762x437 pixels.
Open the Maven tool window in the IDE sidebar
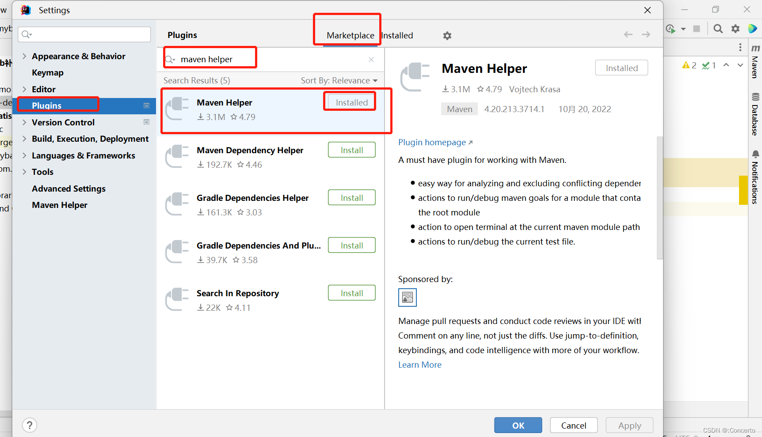click(755, 61)
